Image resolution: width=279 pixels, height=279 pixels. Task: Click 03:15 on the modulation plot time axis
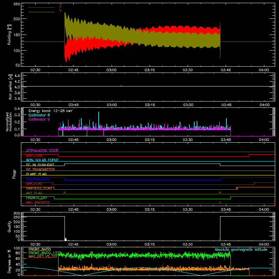coord(150,140)
